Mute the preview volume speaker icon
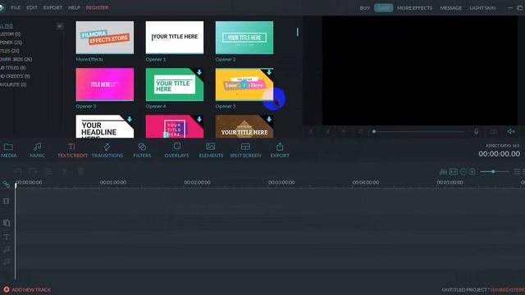This screenshot has height=295, width=525. (511, 131)
